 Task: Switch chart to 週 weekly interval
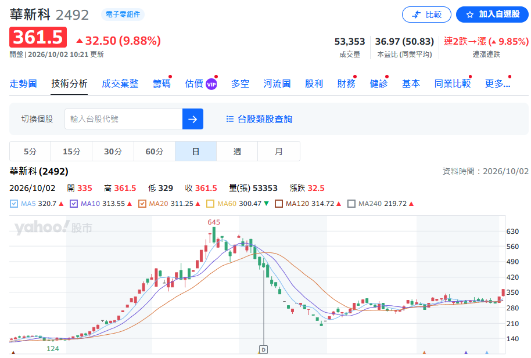(237, 151)
